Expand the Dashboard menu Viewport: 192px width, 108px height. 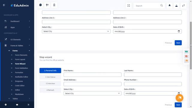[x=29, y=21]
